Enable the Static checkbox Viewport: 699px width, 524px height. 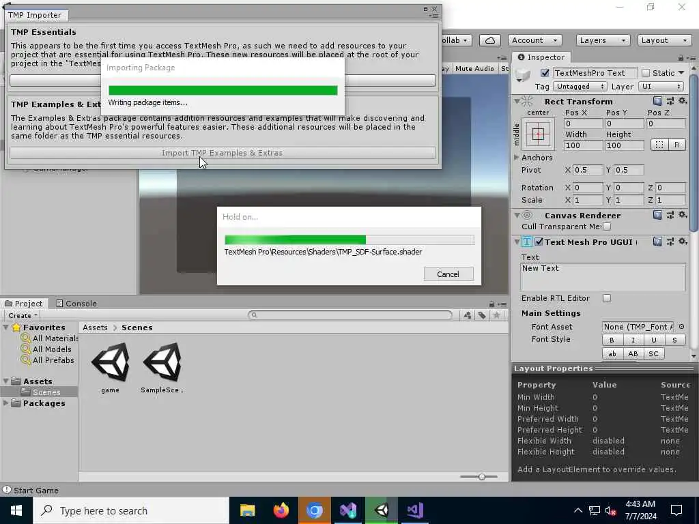tap(646, 72)
